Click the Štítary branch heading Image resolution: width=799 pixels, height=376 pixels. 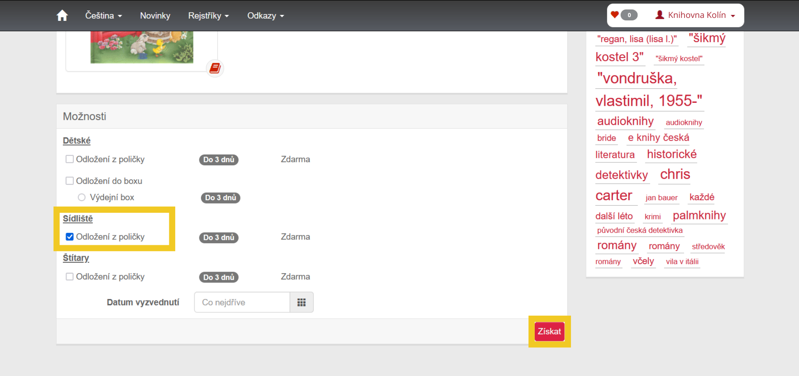point(76,258)
